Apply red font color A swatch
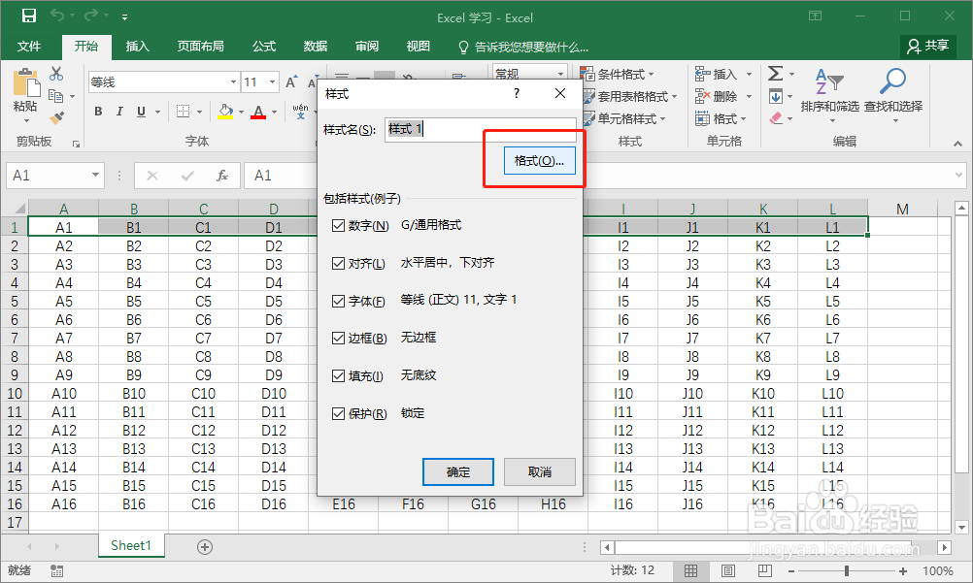This screenshot has height=583, width=973. (258, 112)
